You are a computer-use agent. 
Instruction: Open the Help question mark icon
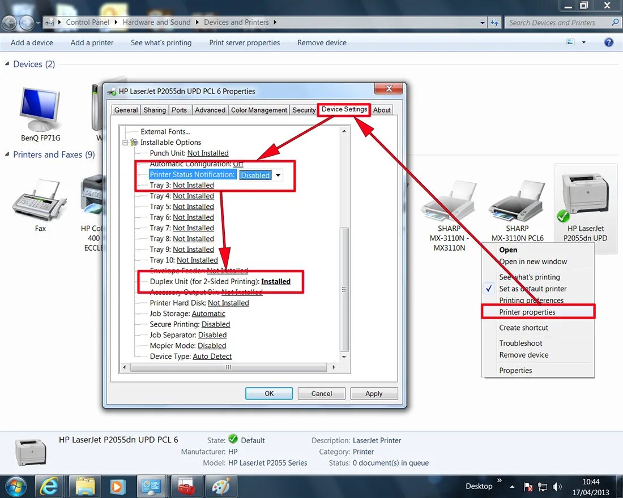tap(608, 42)
